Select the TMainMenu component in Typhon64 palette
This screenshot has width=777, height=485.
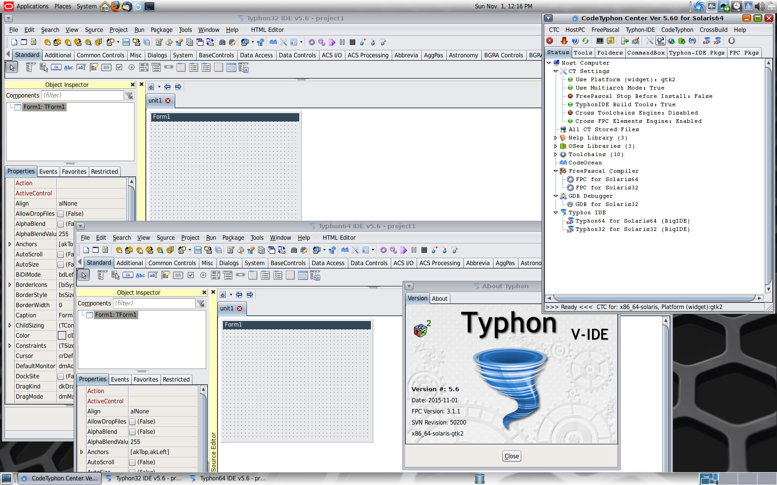[102, 275]
